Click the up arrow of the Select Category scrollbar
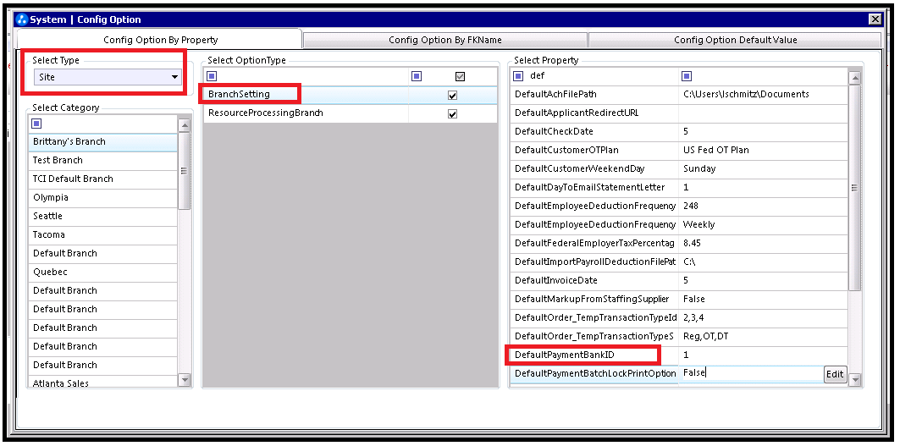 (x=185, y=125)
